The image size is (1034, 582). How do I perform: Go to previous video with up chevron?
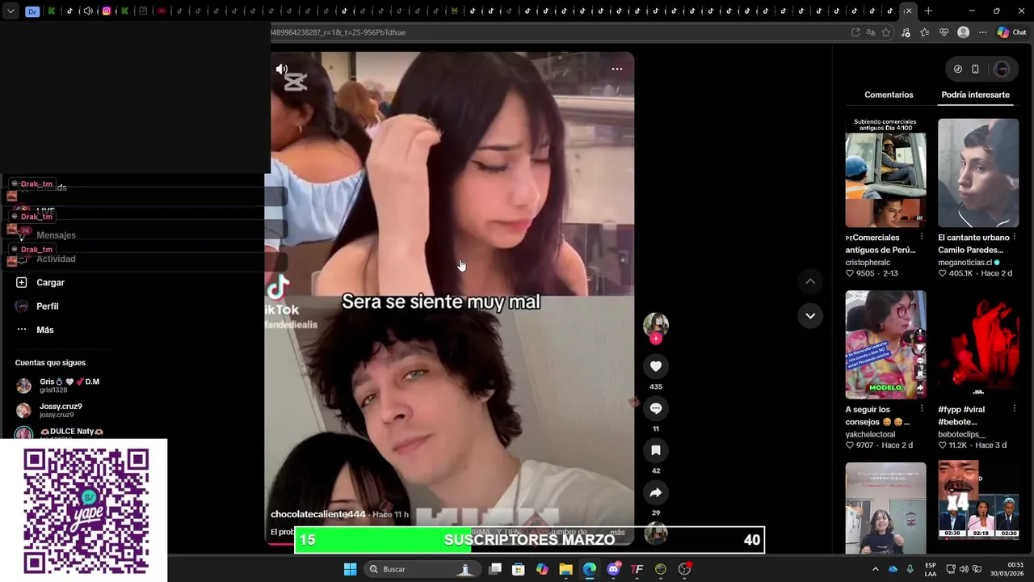[x=810, y=281]
